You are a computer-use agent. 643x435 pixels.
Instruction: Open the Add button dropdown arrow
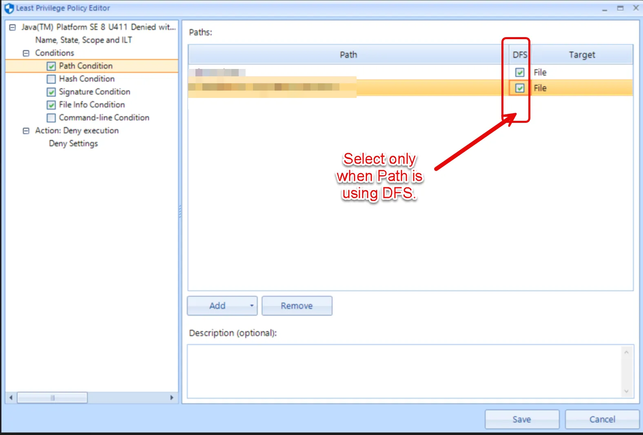pos(251,306)
